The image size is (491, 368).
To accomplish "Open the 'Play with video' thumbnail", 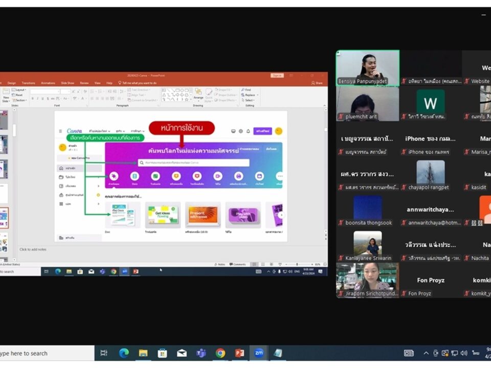I will pos(243,215).
